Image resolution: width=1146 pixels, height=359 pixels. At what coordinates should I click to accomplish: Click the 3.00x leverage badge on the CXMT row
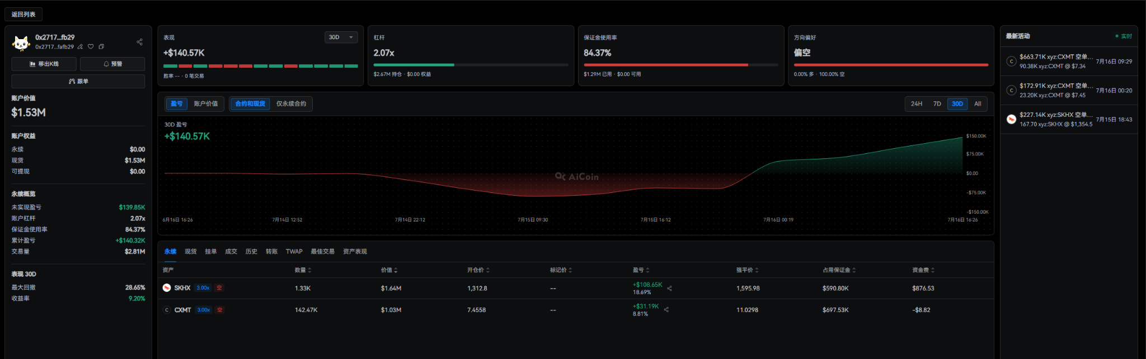click(204, 310)
